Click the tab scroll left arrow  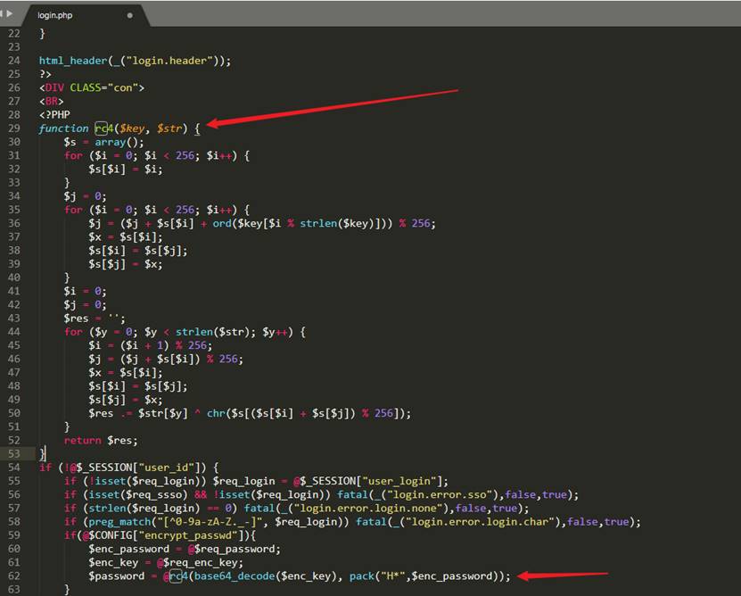4,13
